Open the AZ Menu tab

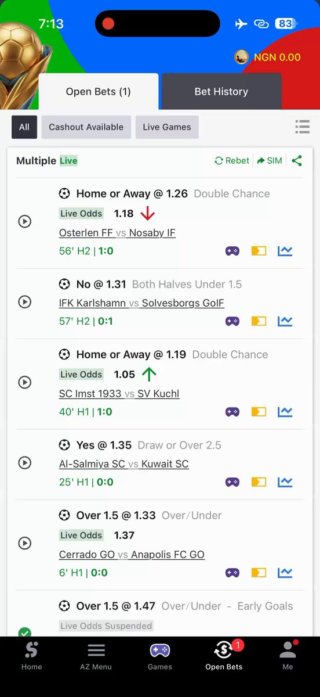[96, 657]
